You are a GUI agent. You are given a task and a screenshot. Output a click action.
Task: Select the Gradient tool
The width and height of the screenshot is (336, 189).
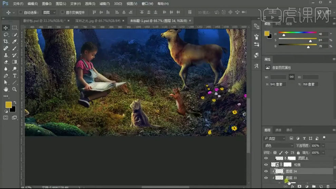click(14, 62)
